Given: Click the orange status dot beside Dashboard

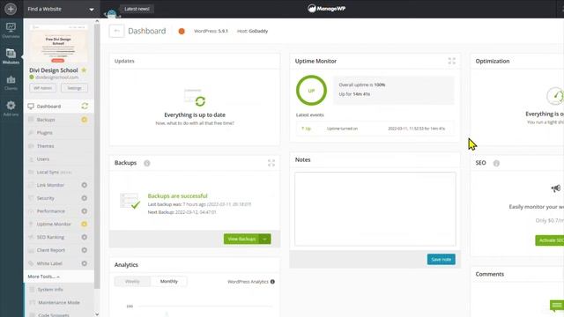Looking at the screenshot, I should (x=182, y=32).
